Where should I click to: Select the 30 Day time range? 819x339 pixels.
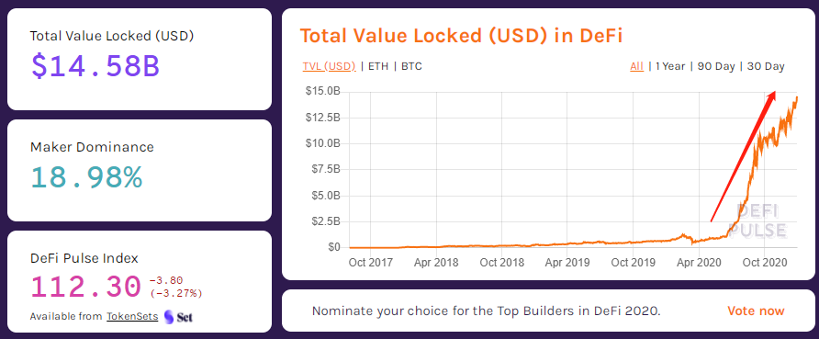(766, 66)
